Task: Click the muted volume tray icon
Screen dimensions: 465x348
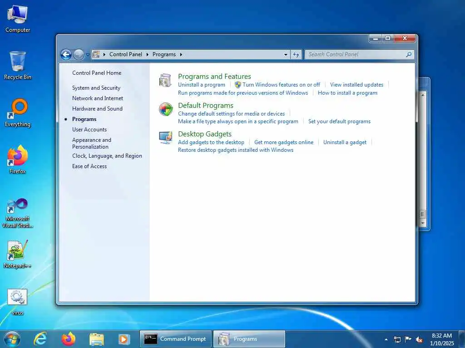Action: point(419,339)
